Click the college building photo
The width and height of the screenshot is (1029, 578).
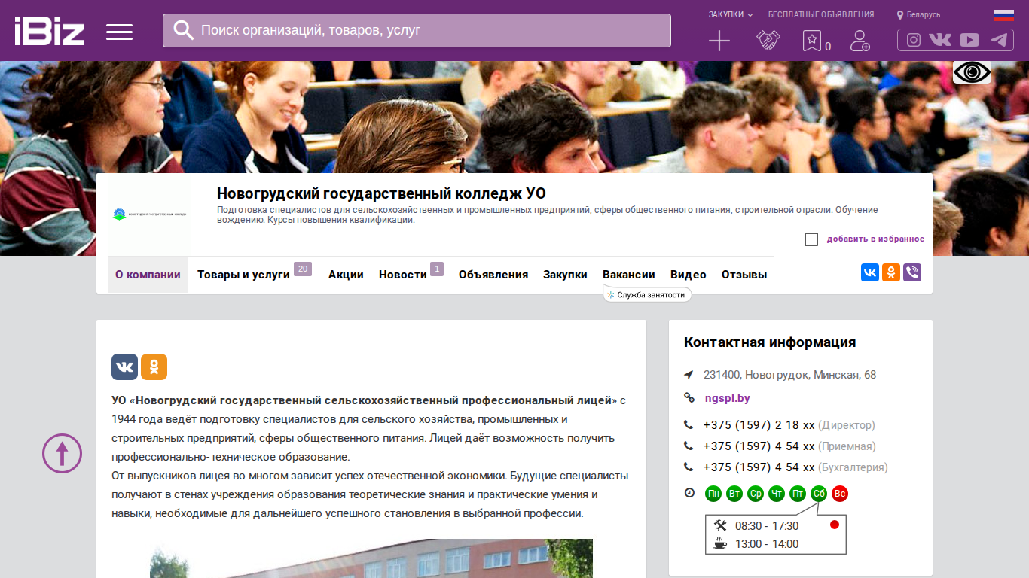pos(371,558)
